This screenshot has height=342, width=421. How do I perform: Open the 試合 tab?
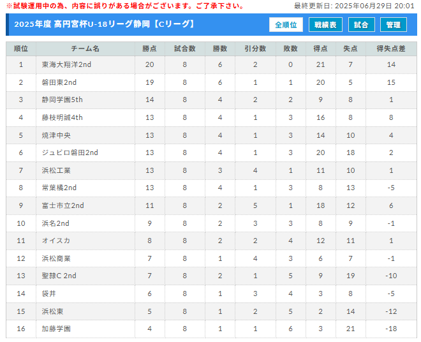(362, 25)
